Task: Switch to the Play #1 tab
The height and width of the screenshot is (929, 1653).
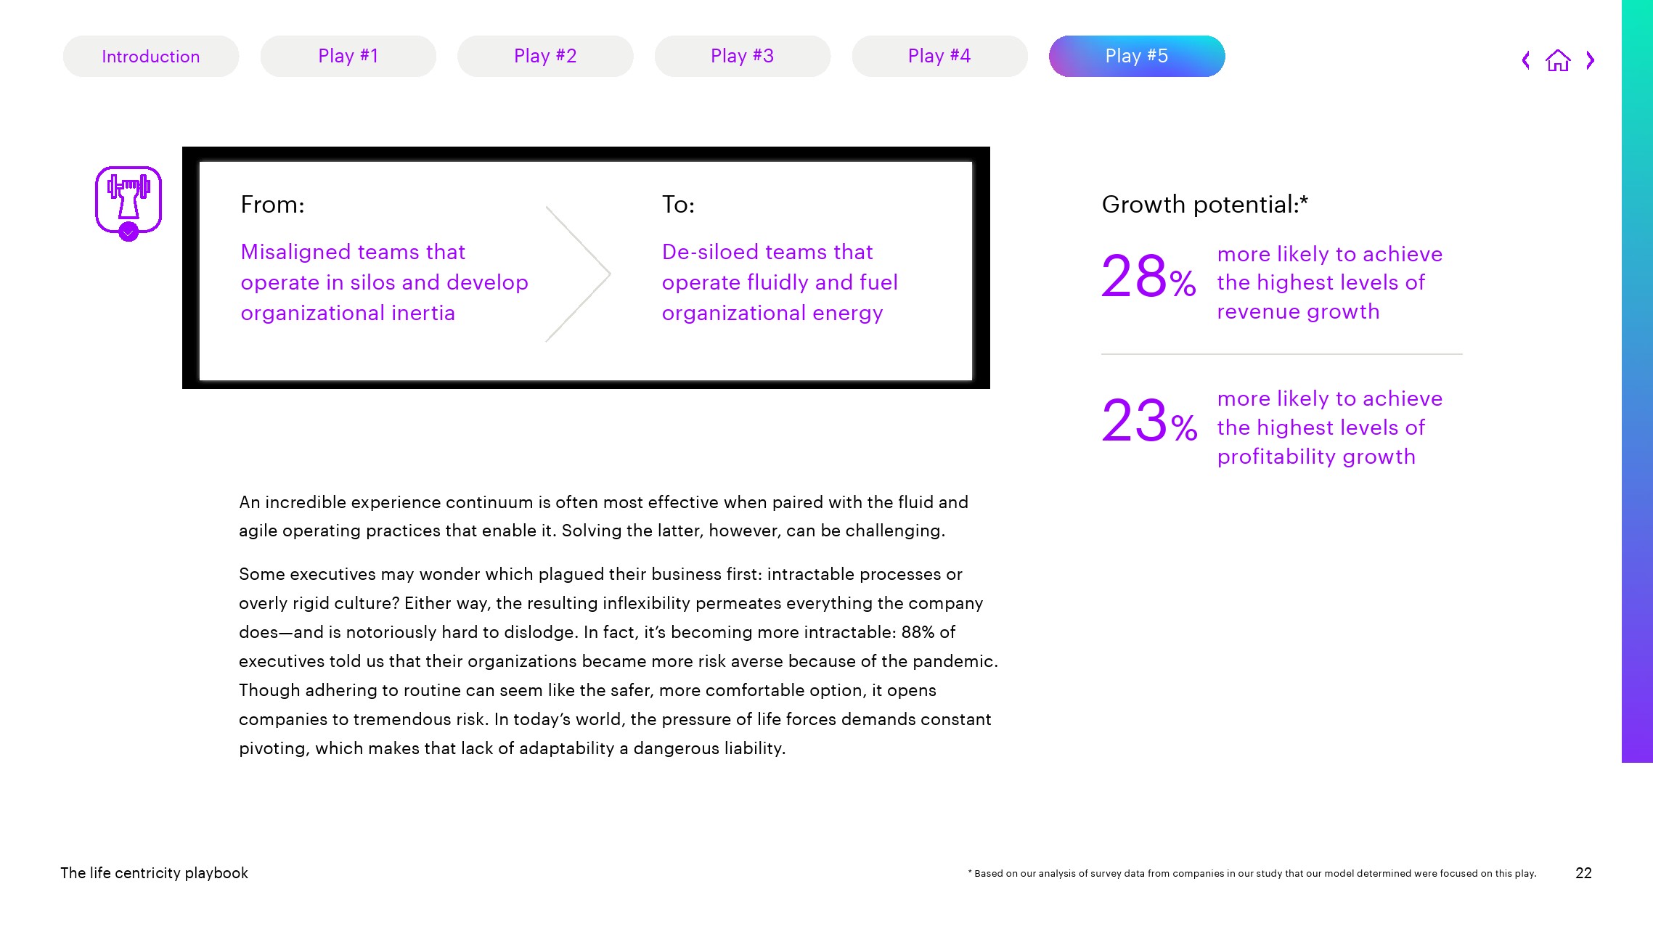Action: tap(348, 57)
